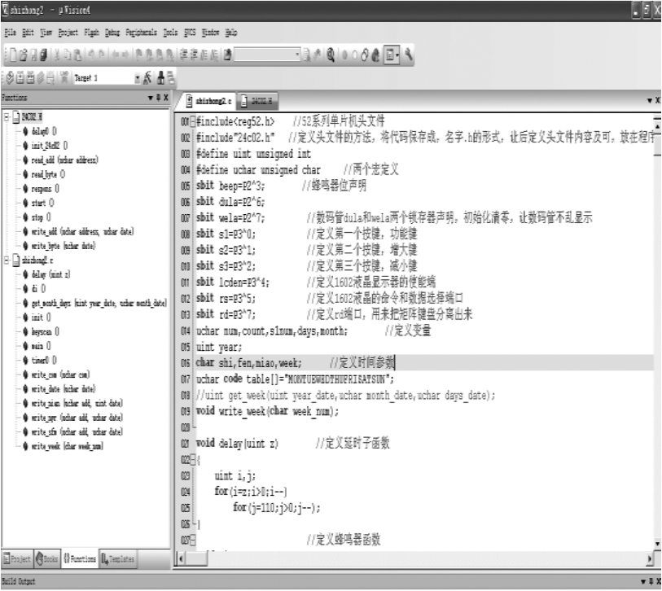The width and height of the screenshot is (662, 591).
Task: Switch to the Project panel tab
Action: [17, 559]
